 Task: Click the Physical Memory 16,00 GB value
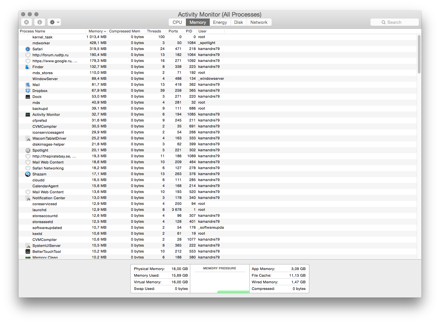tap(180, 269)
